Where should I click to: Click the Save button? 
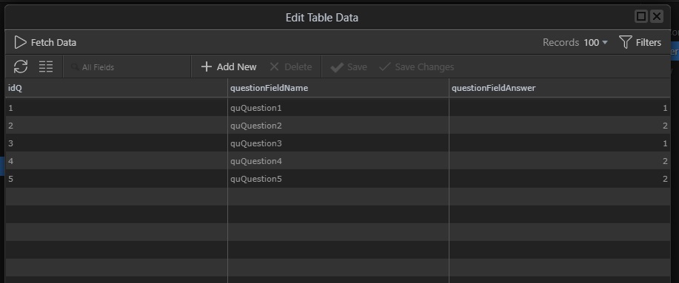tap(349, 67)
